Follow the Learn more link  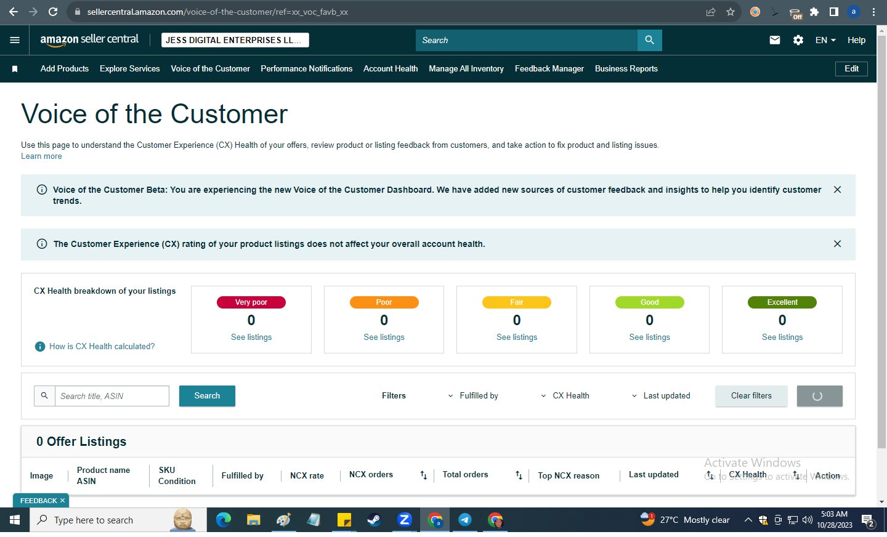click(x=41, y=156)
